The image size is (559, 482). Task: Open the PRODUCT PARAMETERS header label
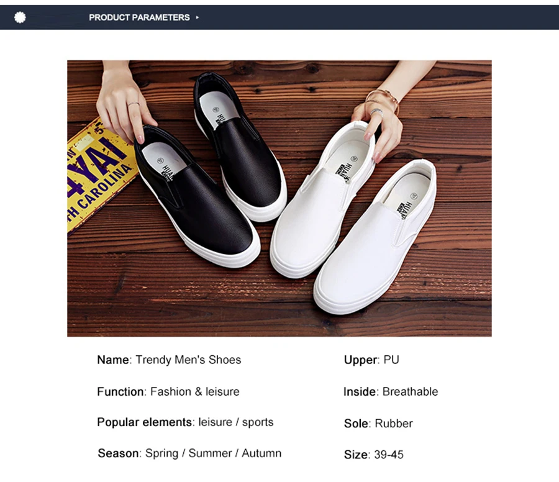pyautogui.click(x=139, y=17)
